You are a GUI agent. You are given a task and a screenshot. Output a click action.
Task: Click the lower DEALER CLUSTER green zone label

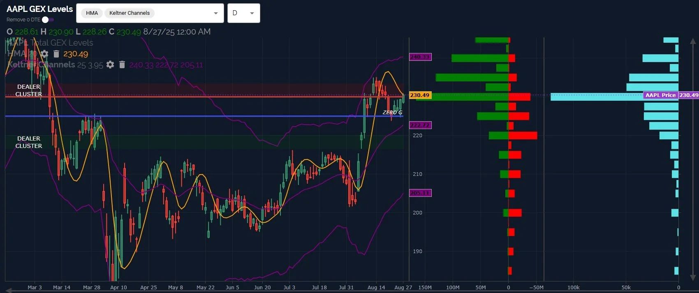click(x=29, y=142)
